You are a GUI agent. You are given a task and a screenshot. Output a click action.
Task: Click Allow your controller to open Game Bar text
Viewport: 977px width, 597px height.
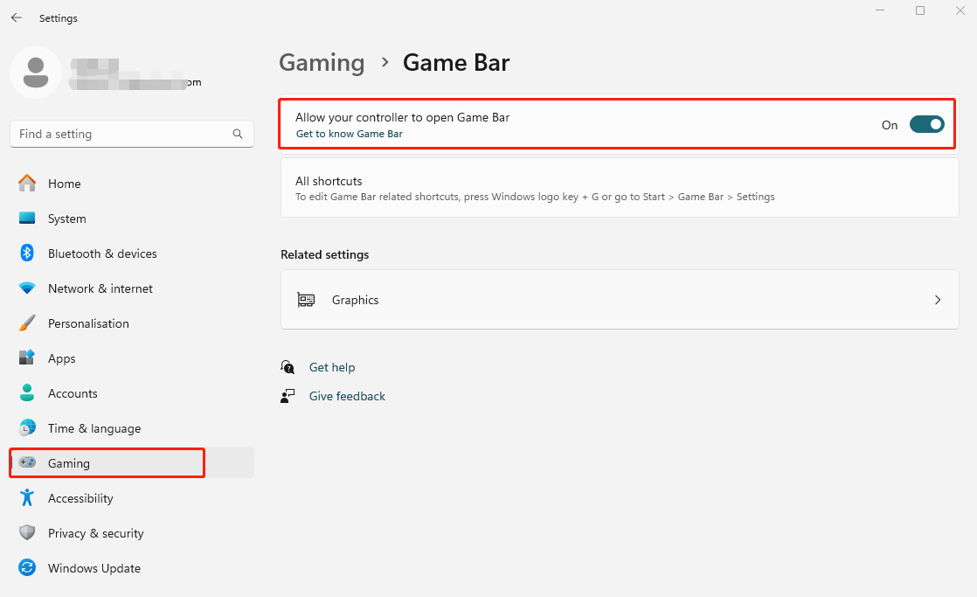[403, 117]
